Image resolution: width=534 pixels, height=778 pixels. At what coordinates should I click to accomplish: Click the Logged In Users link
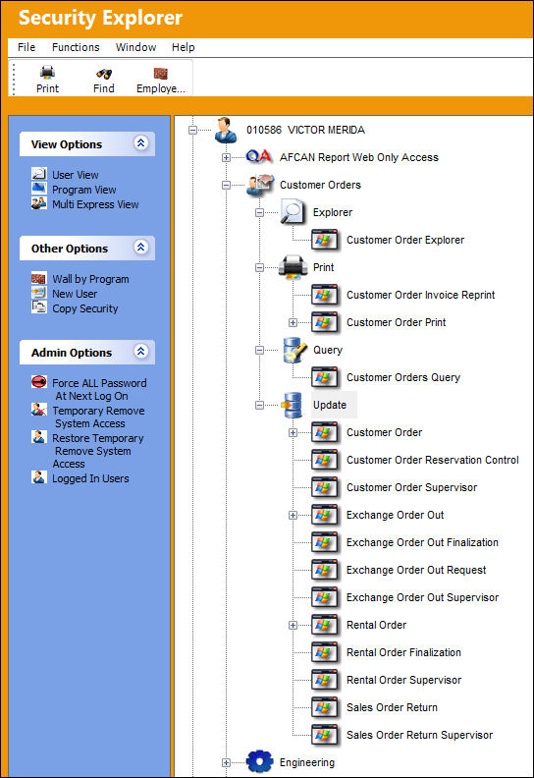(90, 478)
